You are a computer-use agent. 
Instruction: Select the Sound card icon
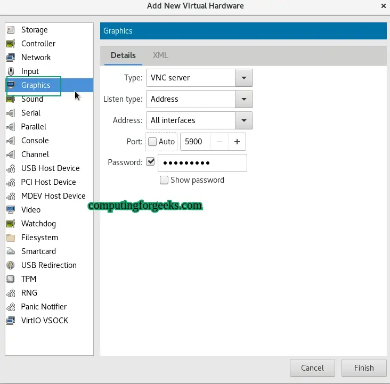coord(11,99)
